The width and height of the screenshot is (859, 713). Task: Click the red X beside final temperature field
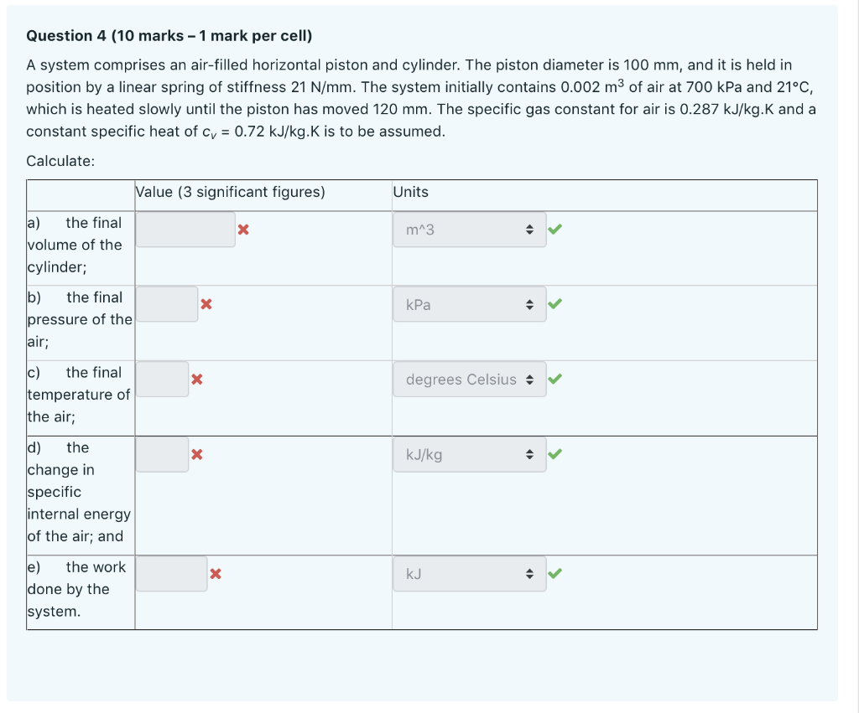pyautogui.click(x=197, y=379)
